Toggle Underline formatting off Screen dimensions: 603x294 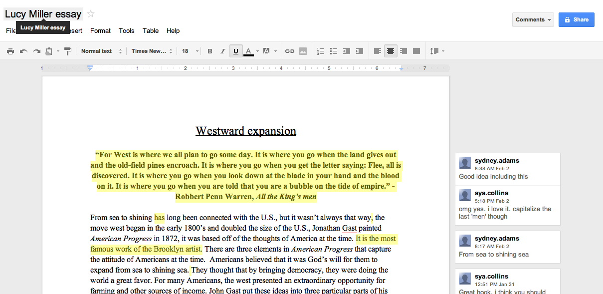coord(236,51)
